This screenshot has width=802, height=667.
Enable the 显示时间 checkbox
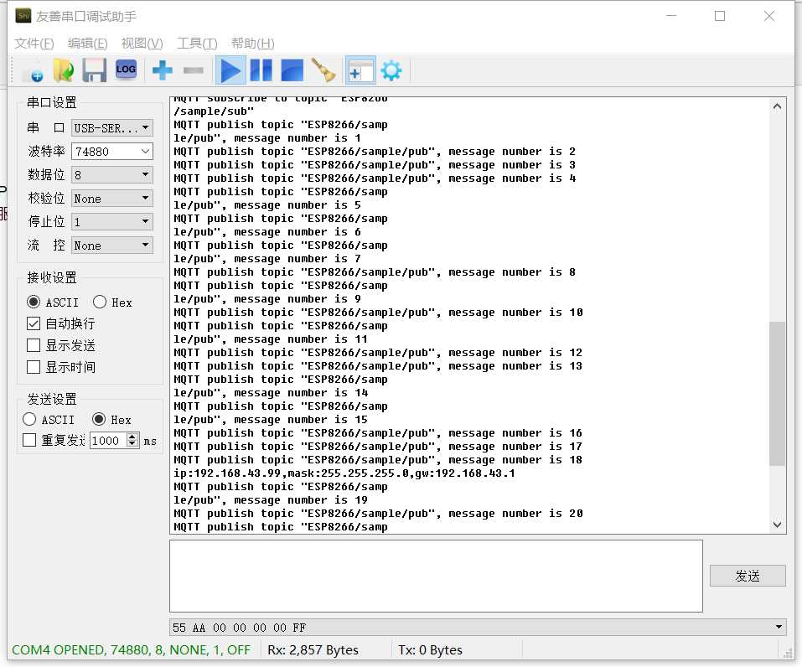(x=34, y=367)
